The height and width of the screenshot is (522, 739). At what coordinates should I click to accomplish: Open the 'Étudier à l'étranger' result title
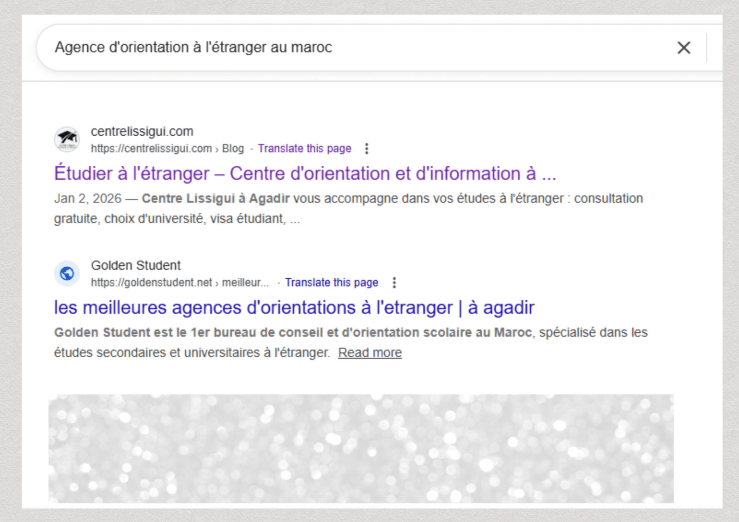pos(305,174)
